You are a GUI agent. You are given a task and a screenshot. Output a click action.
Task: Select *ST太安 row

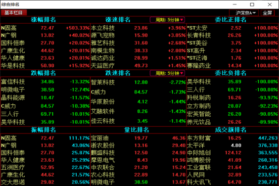pyautogui.click(x=232, y=28)
